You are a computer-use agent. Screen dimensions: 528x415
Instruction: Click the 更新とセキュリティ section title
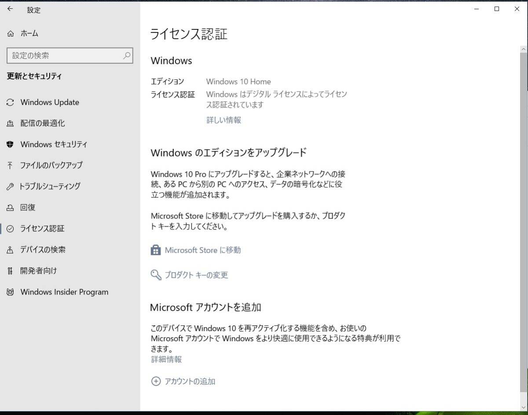tap(34, 76)
